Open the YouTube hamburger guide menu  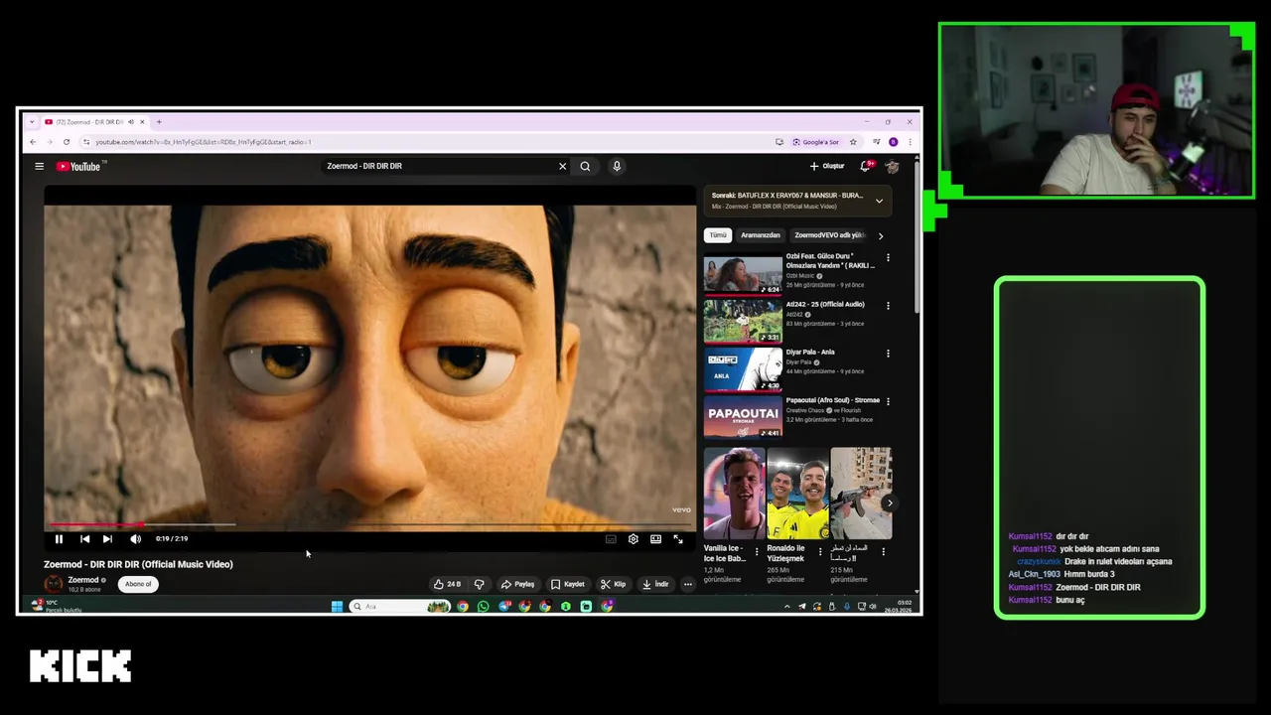40,166
